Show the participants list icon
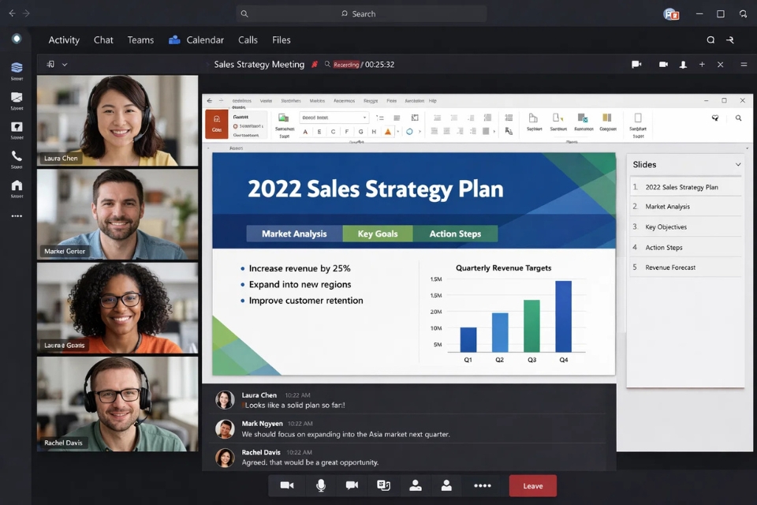 (x=416, y=485)
